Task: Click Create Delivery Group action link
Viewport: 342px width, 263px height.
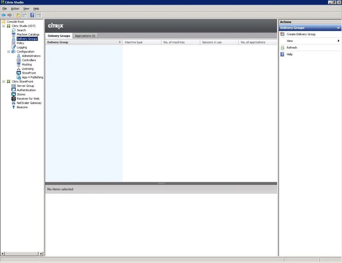Action: pos(301,34)
